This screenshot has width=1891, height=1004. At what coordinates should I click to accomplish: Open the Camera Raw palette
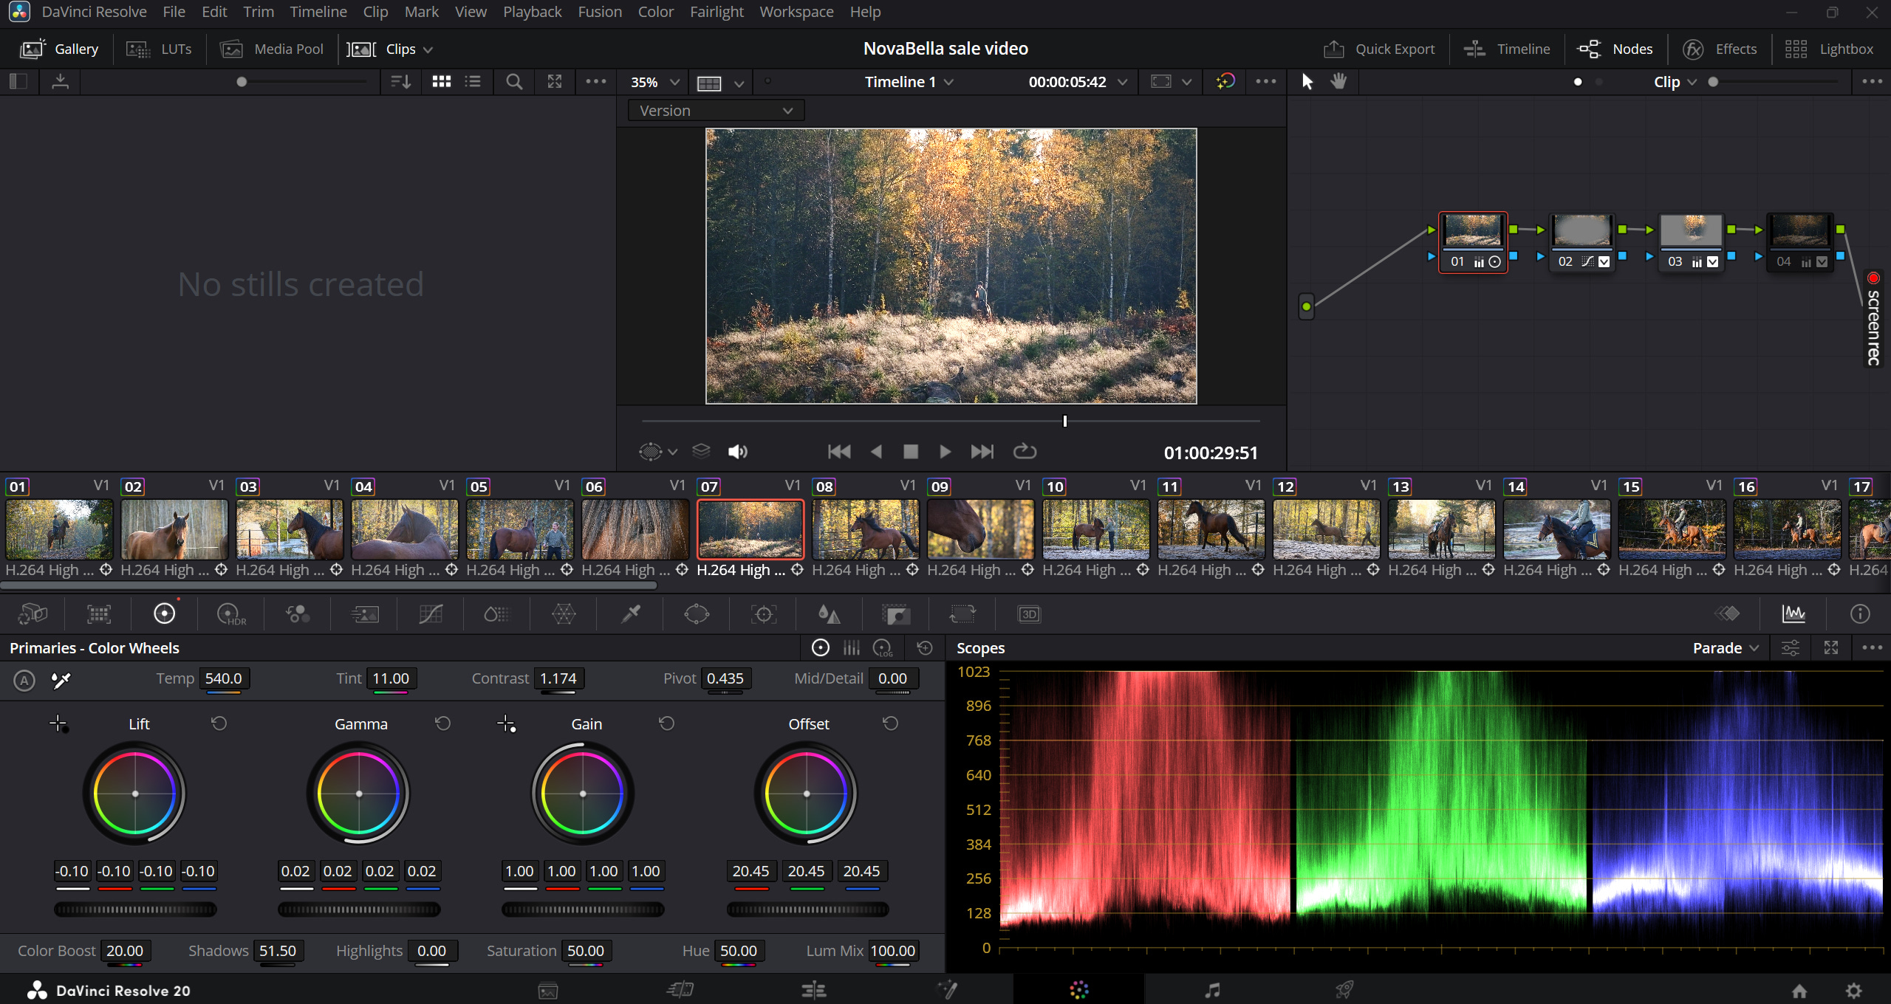tap(33, 614)
